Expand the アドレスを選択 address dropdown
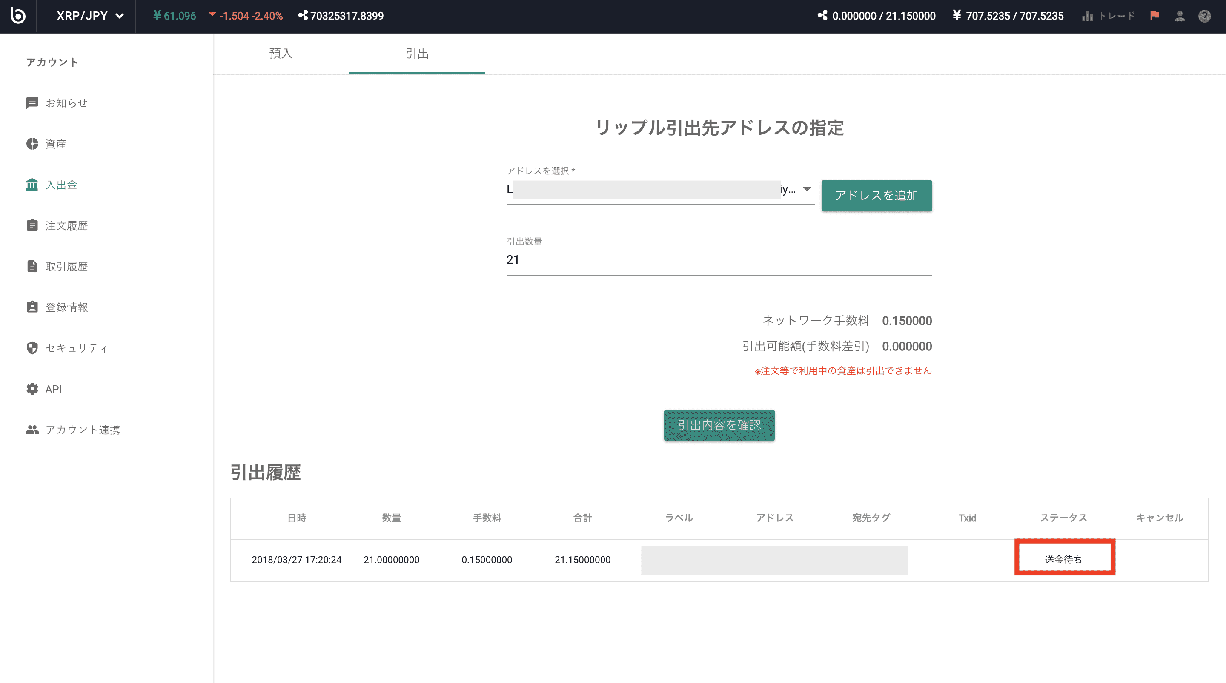This screenshot has width=1226, height=683. point(806,189)
